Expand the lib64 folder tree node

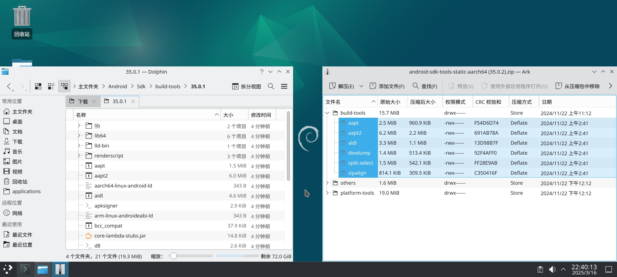[x=79, y=135]
